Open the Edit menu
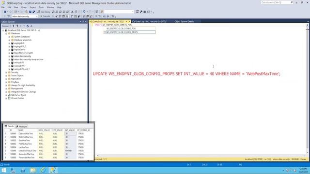Viewport: 310px width, 174px height. (x=9, y=7)
